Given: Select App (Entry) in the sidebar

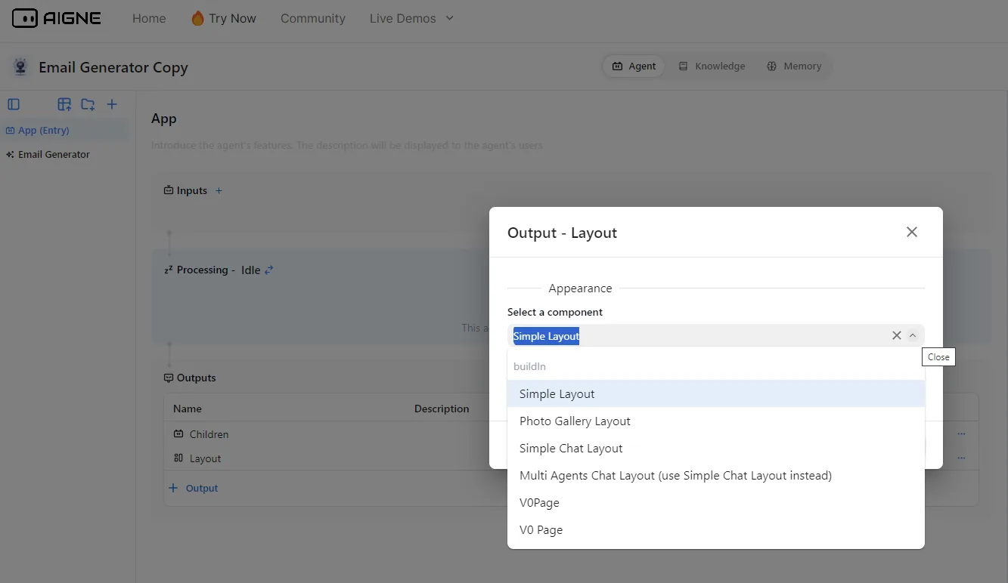Looking at the screenshot, I should [x=64, y=130].
